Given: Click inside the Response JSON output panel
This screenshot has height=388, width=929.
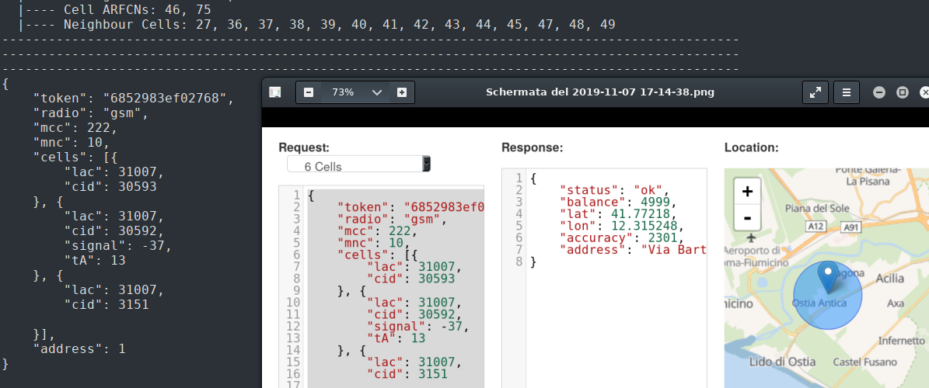Looking at the screenshot, I should click(614, 326).
